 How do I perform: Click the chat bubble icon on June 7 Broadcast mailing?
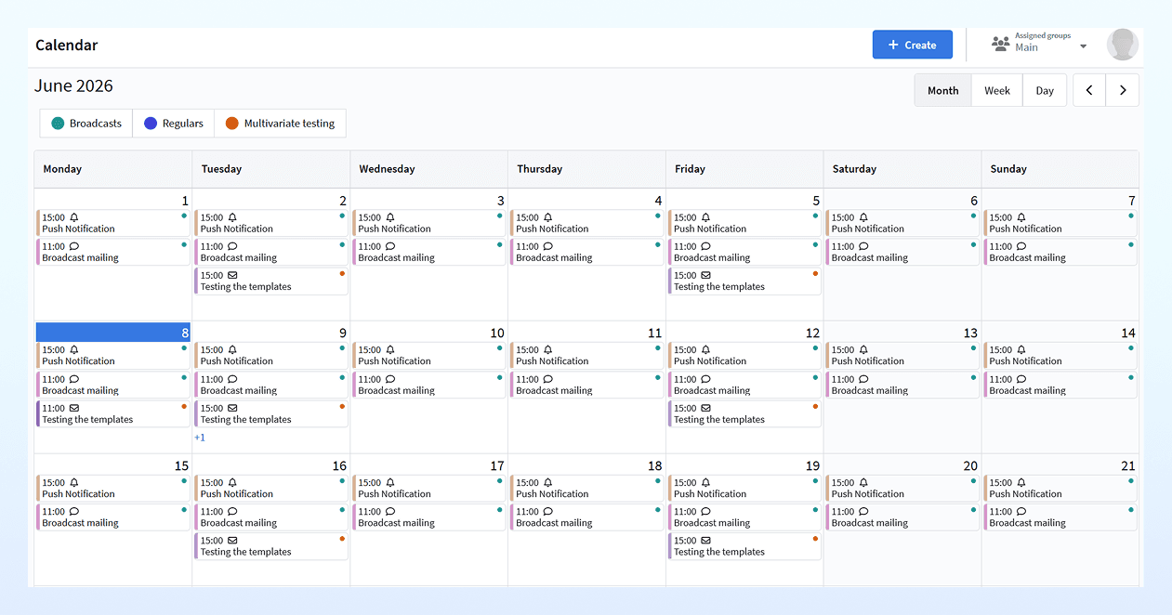[1021, 247]
